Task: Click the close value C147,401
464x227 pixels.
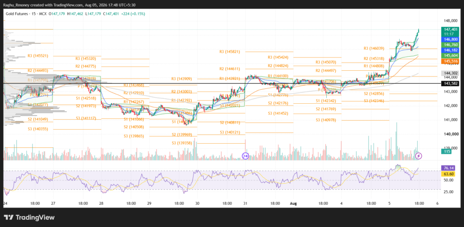Action: [111, 14]
